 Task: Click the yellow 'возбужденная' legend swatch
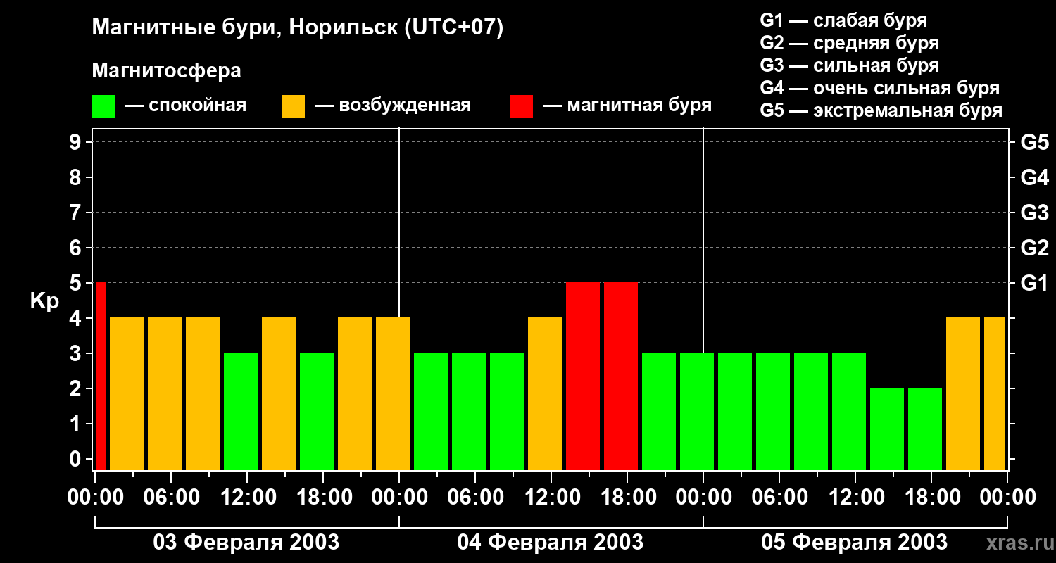pos(293,106)
